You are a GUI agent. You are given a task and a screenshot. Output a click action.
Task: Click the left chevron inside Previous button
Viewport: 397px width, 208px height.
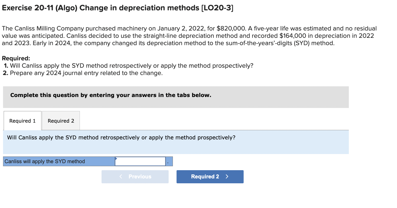120,177
